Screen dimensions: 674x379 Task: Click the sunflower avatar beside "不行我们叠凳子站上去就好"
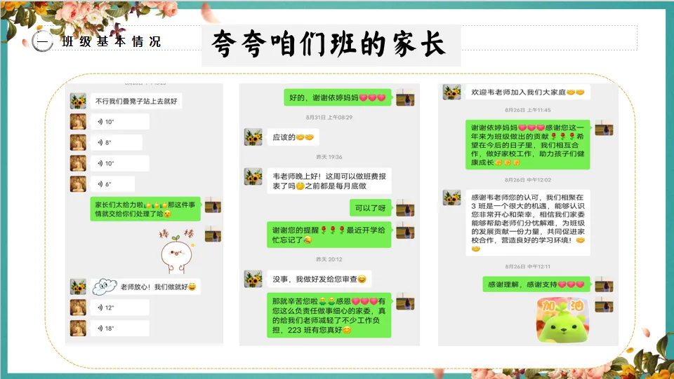coord(78,101)
